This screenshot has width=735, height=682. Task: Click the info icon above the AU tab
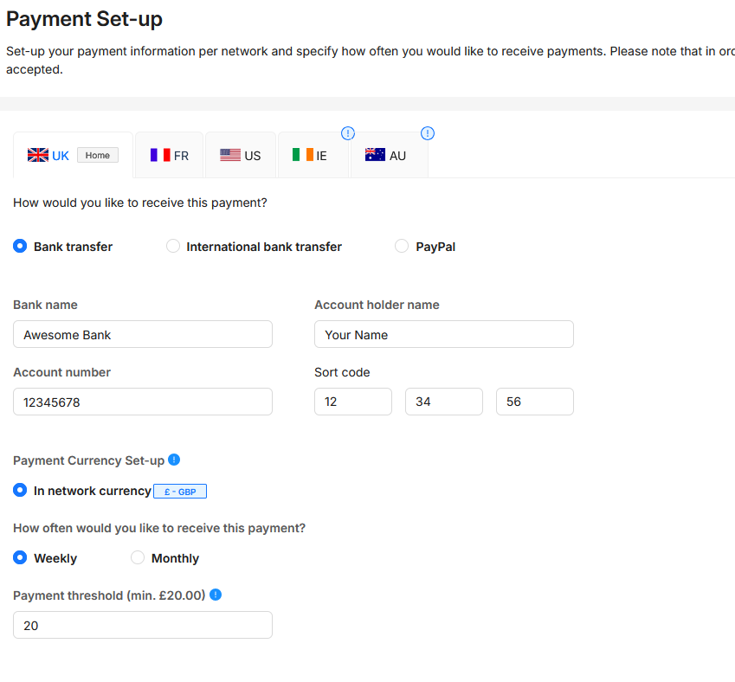click(x=427, y=133)
